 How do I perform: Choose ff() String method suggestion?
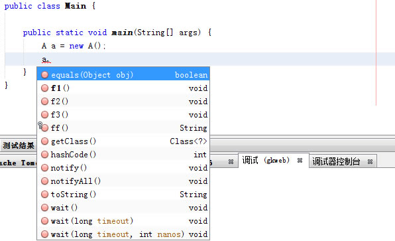pos(123,128)
